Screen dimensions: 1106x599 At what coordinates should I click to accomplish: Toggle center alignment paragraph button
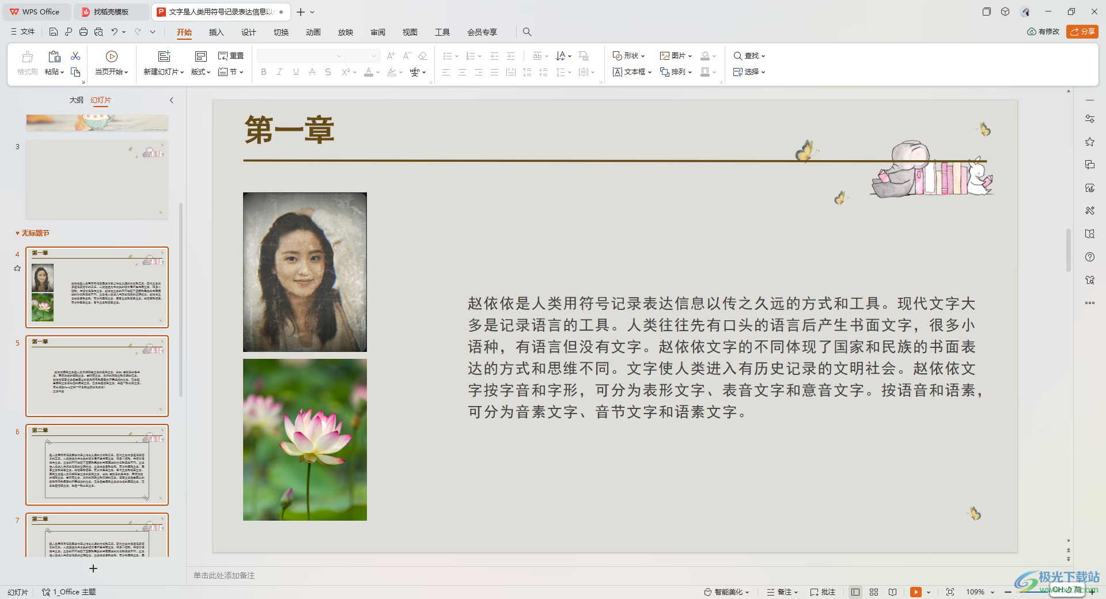click(x=462, y=72)
